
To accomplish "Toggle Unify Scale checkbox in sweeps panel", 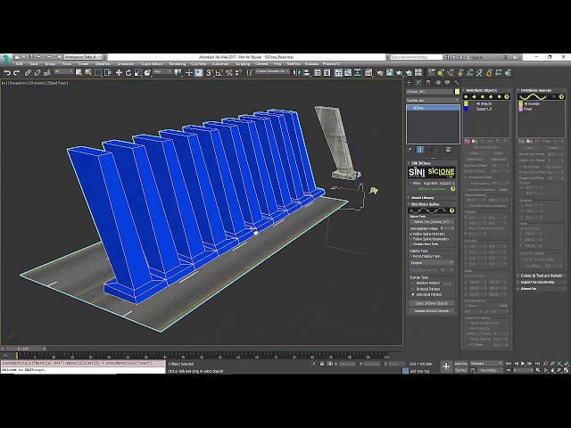I will click(x=522, y=228).
